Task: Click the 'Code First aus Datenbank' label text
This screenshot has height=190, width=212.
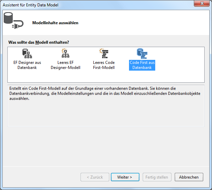Action: pos(142,65)
